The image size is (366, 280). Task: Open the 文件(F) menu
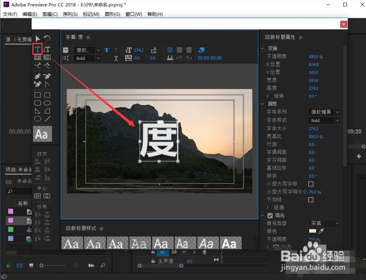[x=10, y=14]
